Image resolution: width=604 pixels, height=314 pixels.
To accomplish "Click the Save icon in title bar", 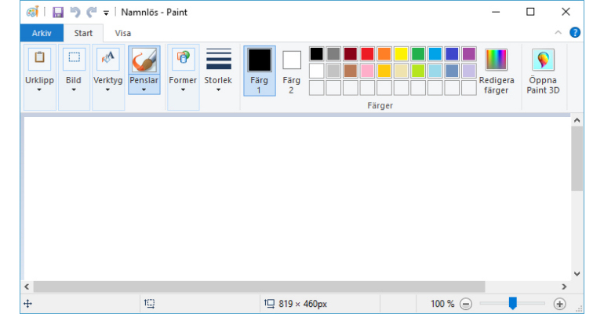I will click(58, 13).
